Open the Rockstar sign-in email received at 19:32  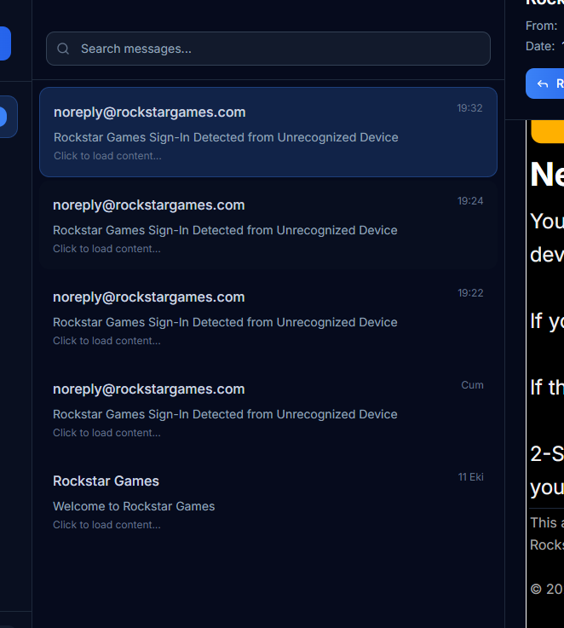tap(268, 132)
